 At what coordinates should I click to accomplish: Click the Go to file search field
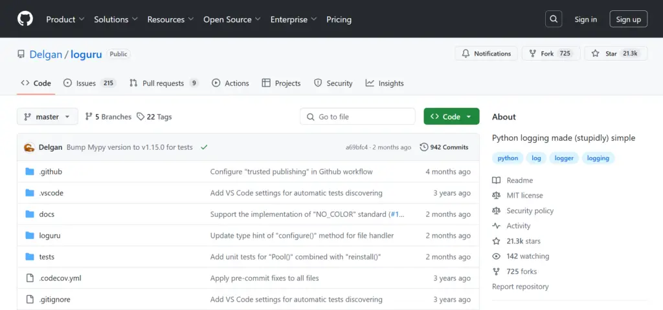357,116
